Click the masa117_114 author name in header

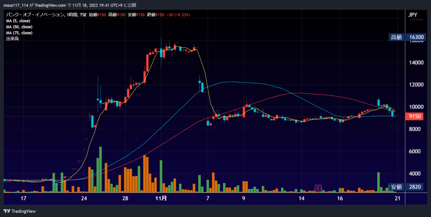point(16,5)
